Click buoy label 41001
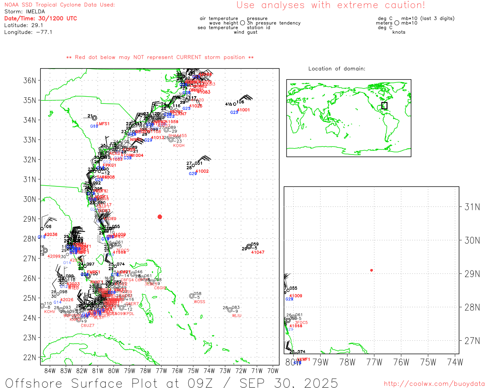The height and width of the screenshot is (388, 485). click(243, 110)
